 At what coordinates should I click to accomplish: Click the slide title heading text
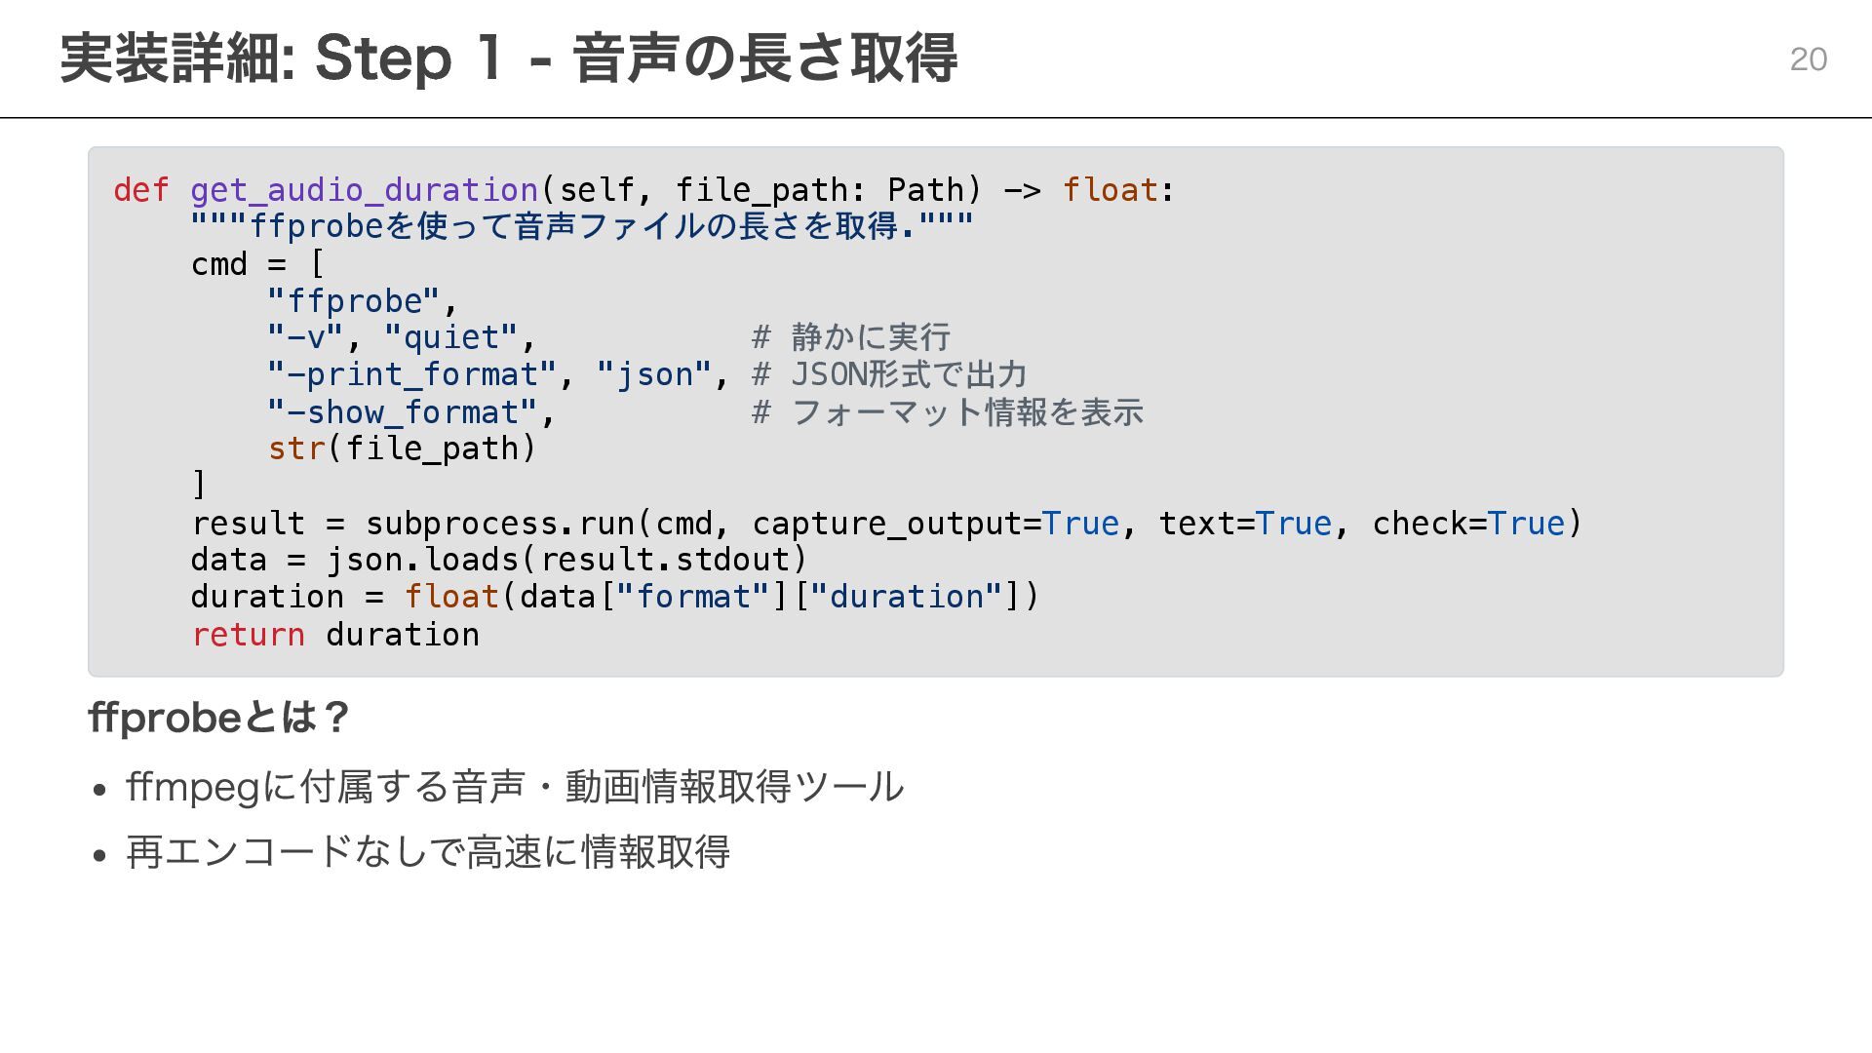[507, 58]
